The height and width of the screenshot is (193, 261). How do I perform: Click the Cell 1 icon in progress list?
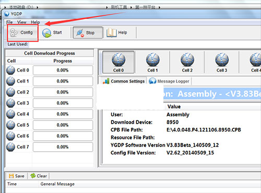pyautogui.click(x=10, y=81)
